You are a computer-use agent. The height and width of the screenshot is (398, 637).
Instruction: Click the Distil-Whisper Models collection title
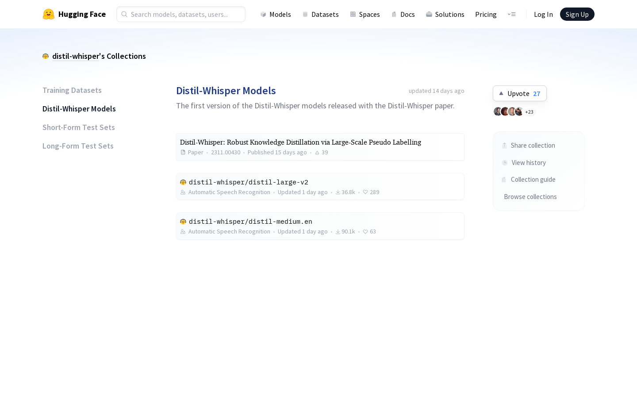point(226,91)
